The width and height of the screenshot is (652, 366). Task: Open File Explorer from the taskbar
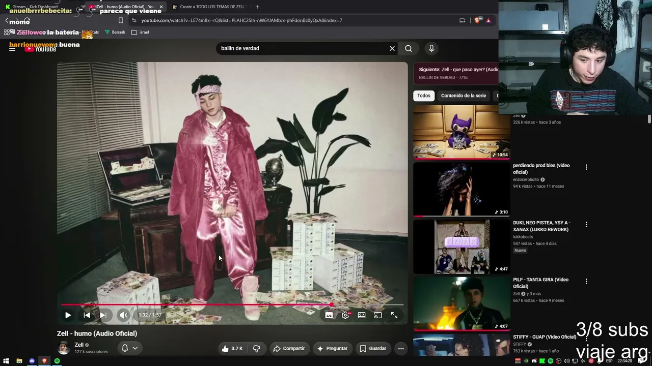tap(19, 361)
